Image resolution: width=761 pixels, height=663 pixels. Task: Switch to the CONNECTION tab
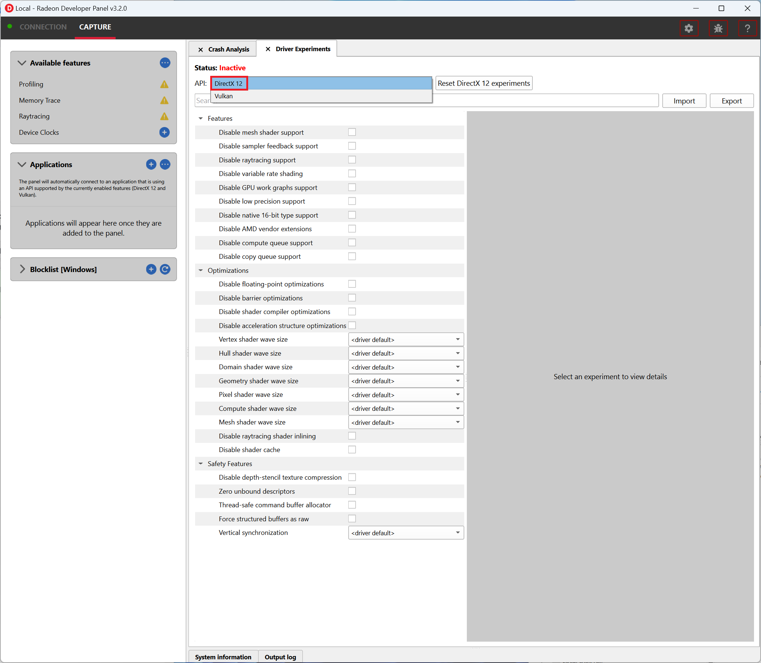[43, 27]
